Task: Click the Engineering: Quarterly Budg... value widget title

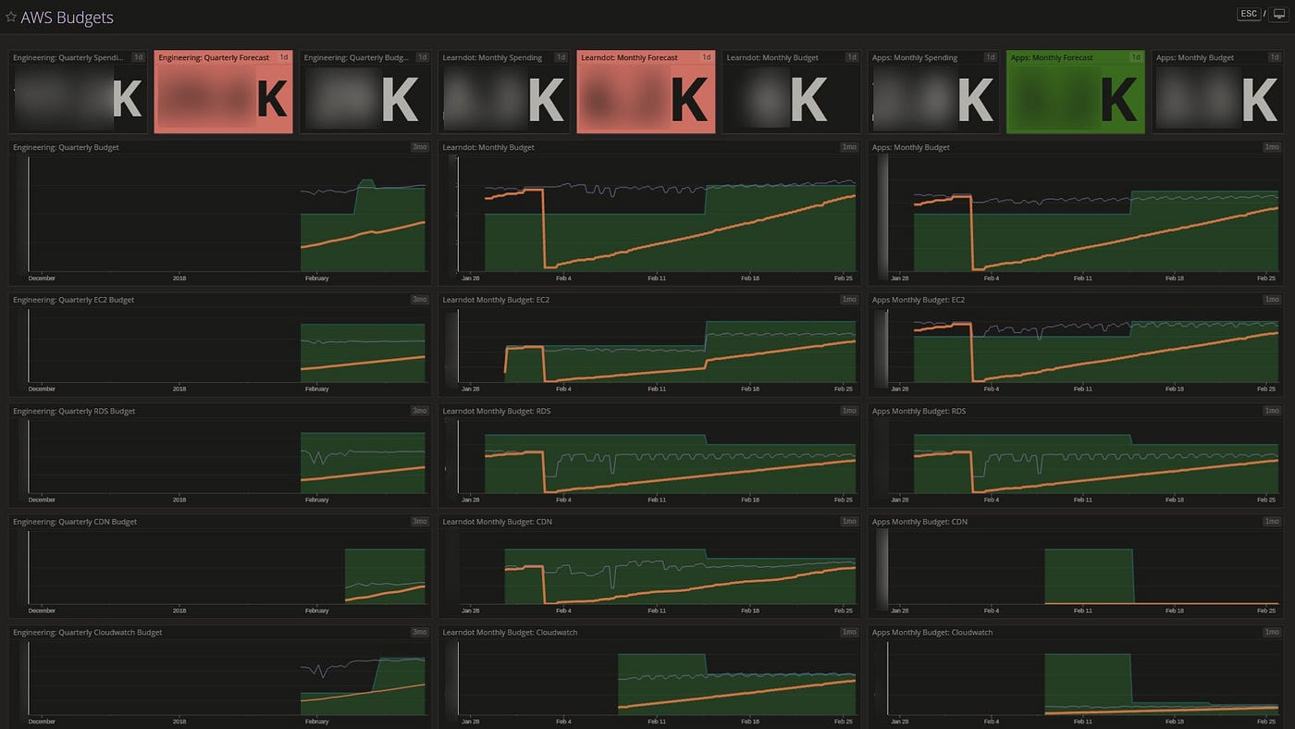Action: 356,57
